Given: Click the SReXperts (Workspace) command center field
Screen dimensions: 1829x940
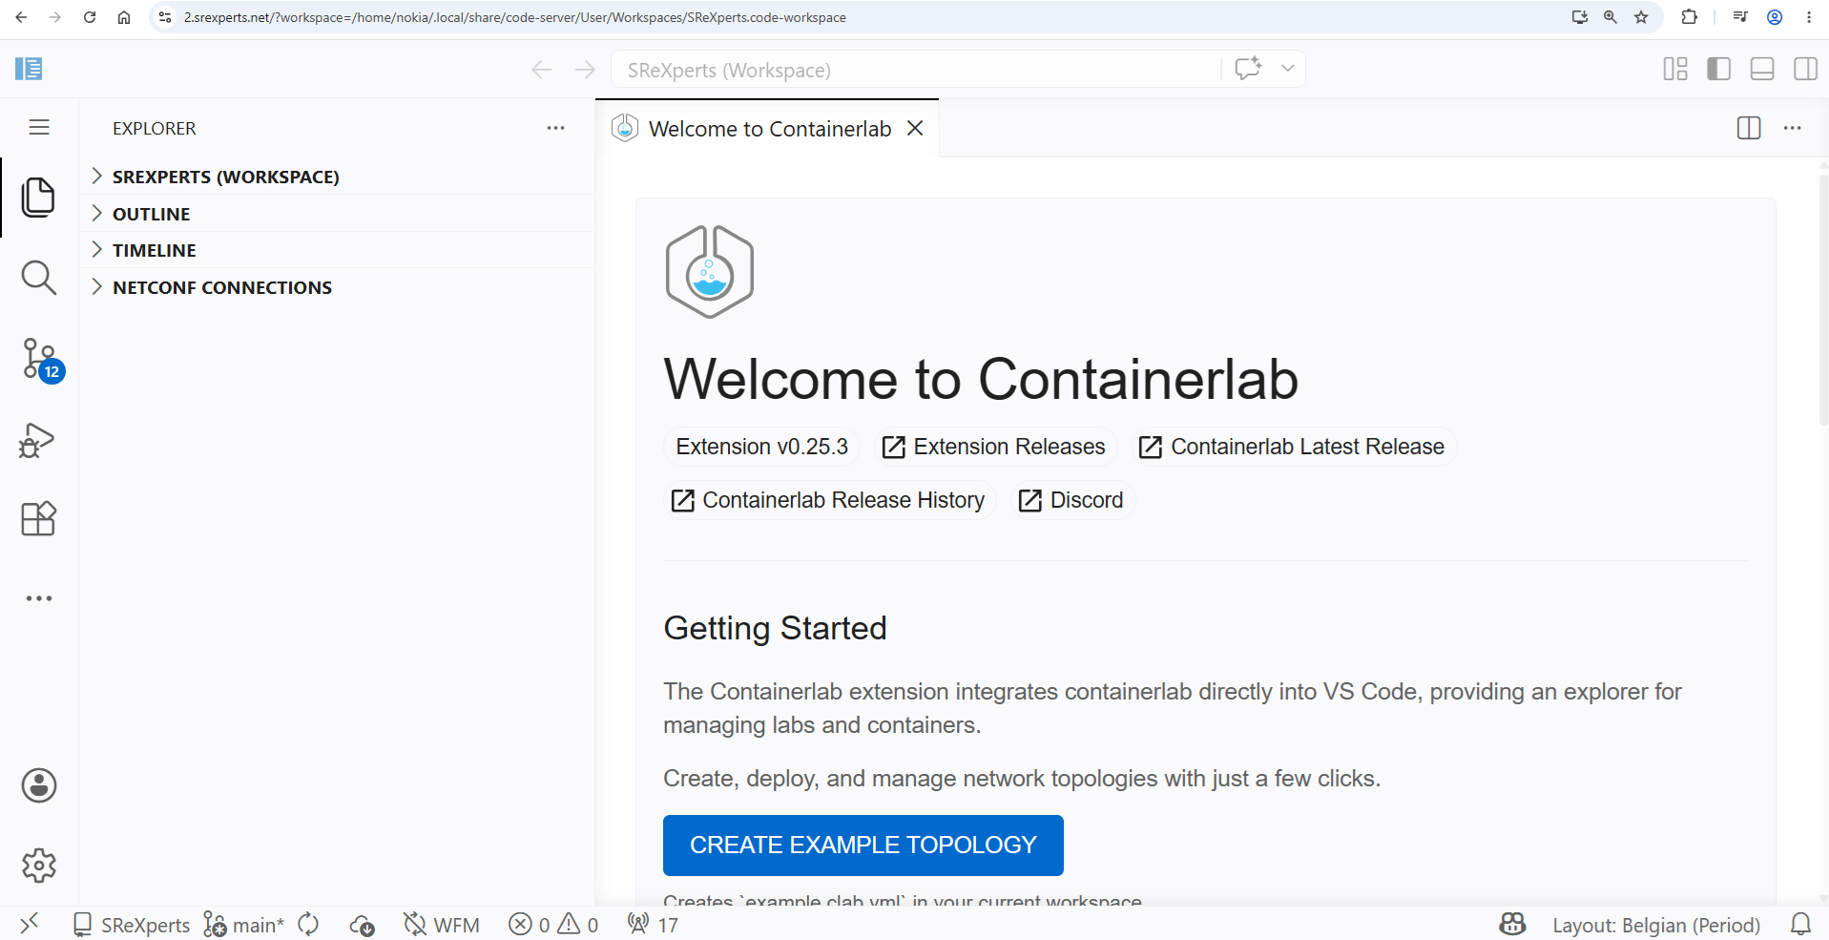Looking at the screenshot, I should point(916,70).
